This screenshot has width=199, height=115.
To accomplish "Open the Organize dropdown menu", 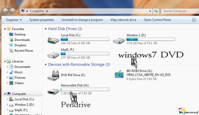I will click(14, 20).
